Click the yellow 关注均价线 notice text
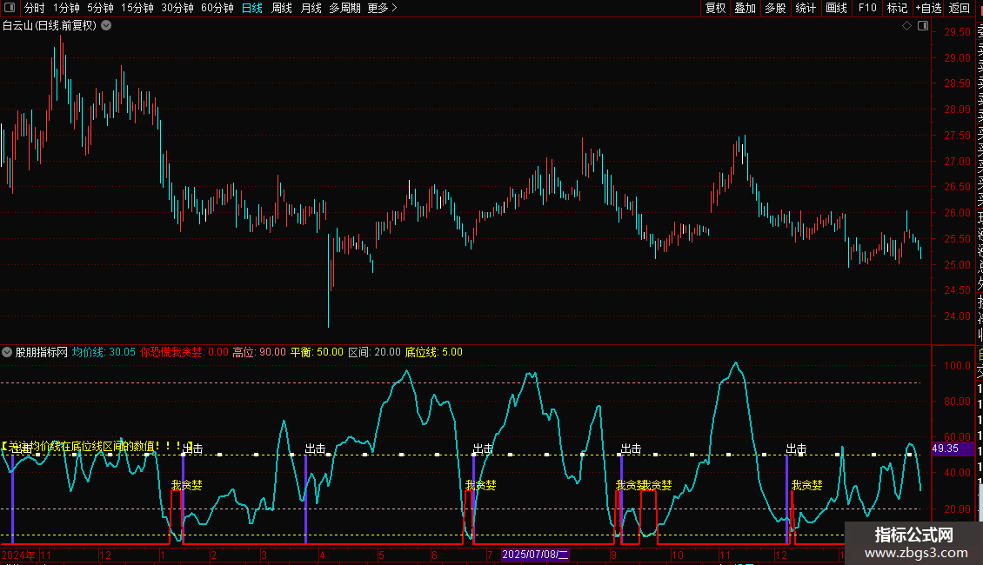 pos(97,446)
